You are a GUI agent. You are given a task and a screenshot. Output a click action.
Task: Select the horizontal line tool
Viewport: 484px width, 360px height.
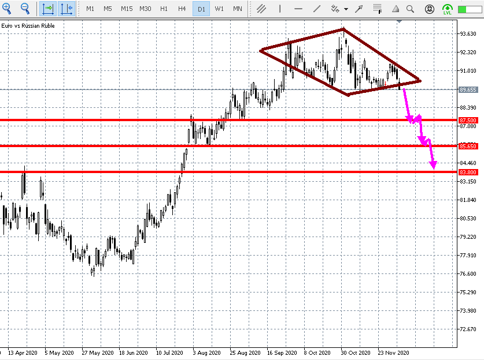click(x=298, y=9)
